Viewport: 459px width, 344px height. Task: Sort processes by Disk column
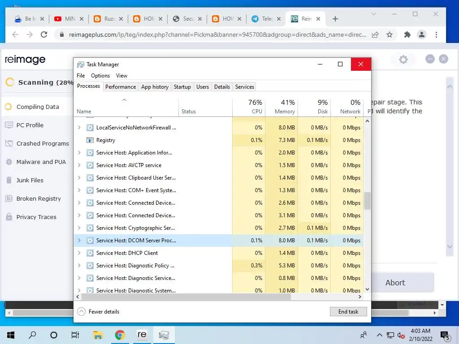point(314,107)
